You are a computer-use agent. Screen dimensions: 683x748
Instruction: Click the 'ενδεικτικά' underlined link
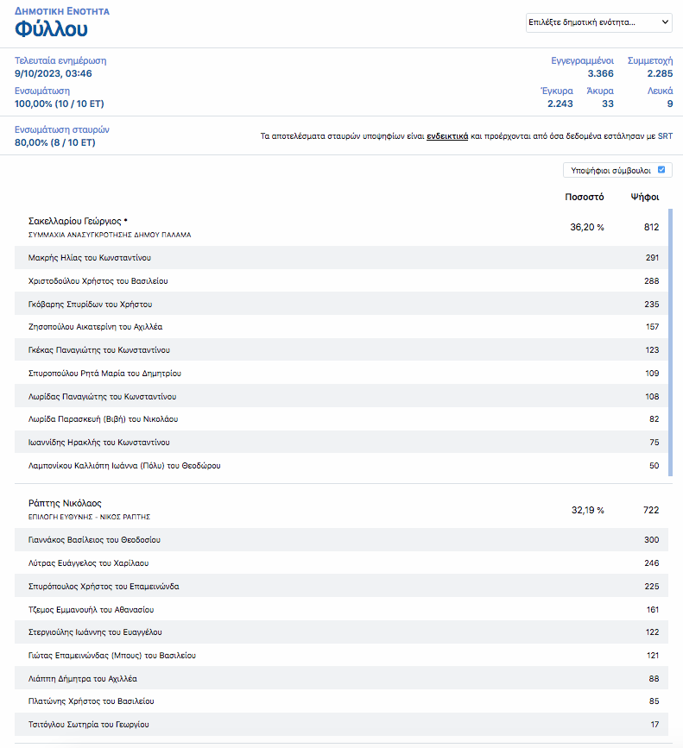coord(447,136)
